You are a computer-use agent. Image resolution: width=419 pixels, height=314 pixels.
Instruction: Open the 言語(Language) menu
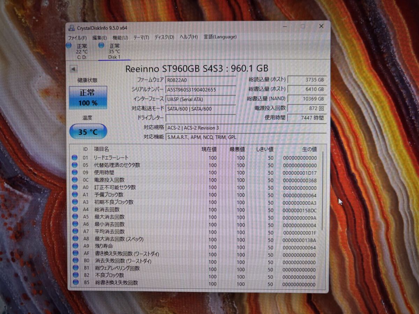pyautogui.click(x=220, y=37)
